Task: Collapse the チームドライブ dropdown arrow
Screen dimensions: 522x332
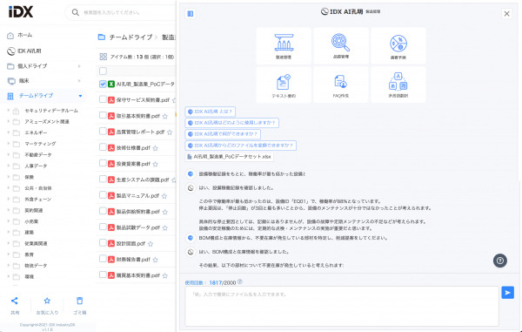Action: [x=80, y=96]
